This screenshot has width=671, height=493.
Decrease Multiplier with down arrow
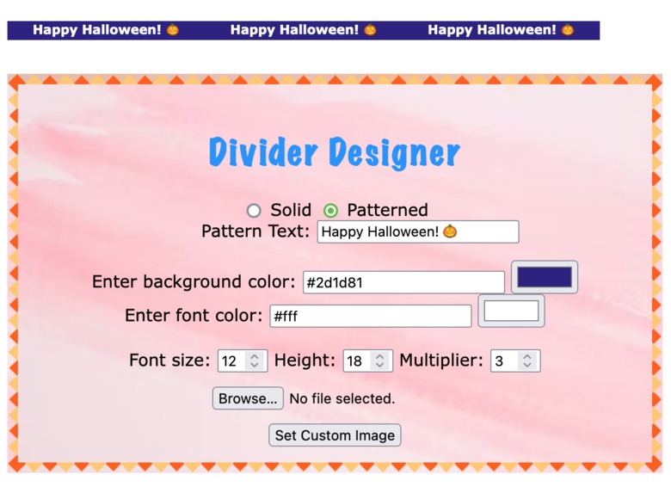[x=527, y=365]
